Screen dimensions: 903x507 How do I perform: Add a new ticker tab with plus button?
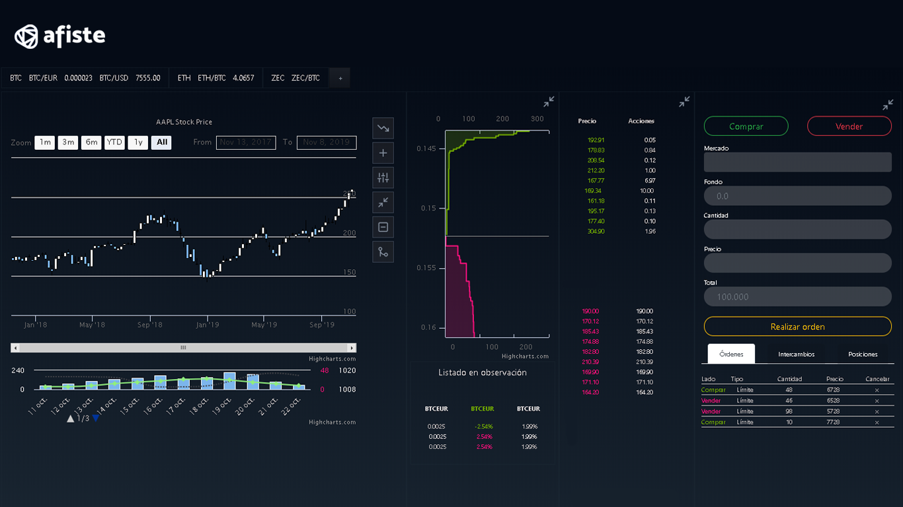coord(340,78)
